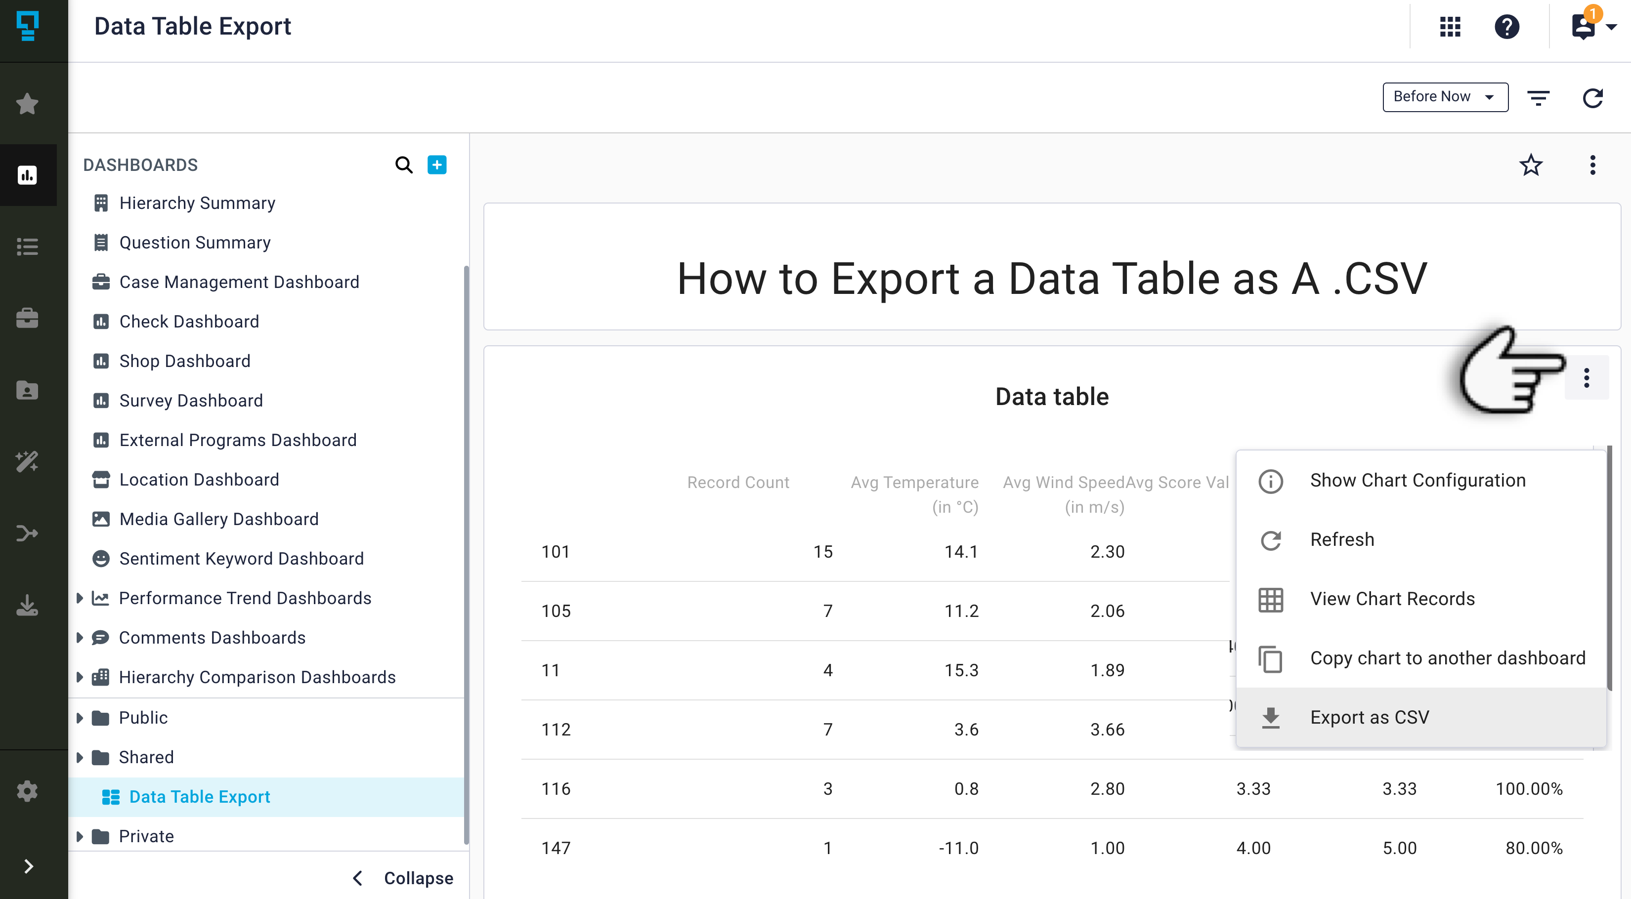1631x899 pixels.
Task: Open the merge arrows icon in left rail
Action: [x=27, y=533]
